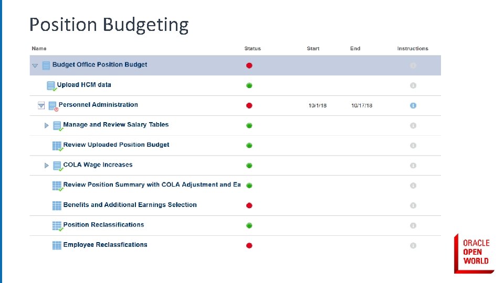Click the Status column header
This screenshot has width=504, height=283.
(253, 49)
